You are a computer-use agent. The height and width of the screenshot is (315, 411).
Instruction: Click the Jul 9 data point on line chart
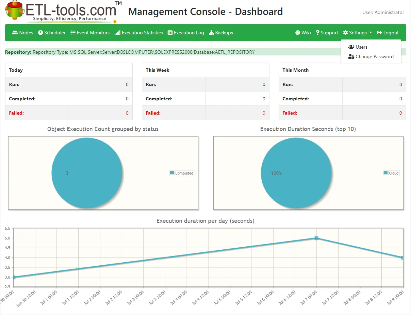point(402,258)
